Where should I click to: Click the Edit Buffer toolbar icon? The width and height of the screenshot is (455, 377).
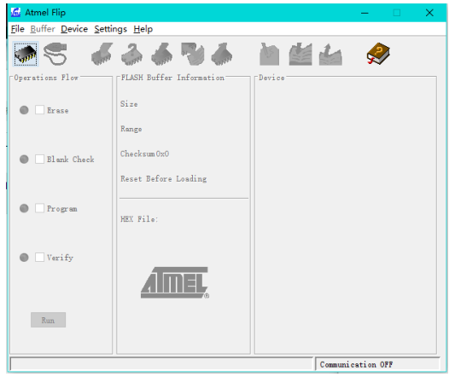coord(269,55)
